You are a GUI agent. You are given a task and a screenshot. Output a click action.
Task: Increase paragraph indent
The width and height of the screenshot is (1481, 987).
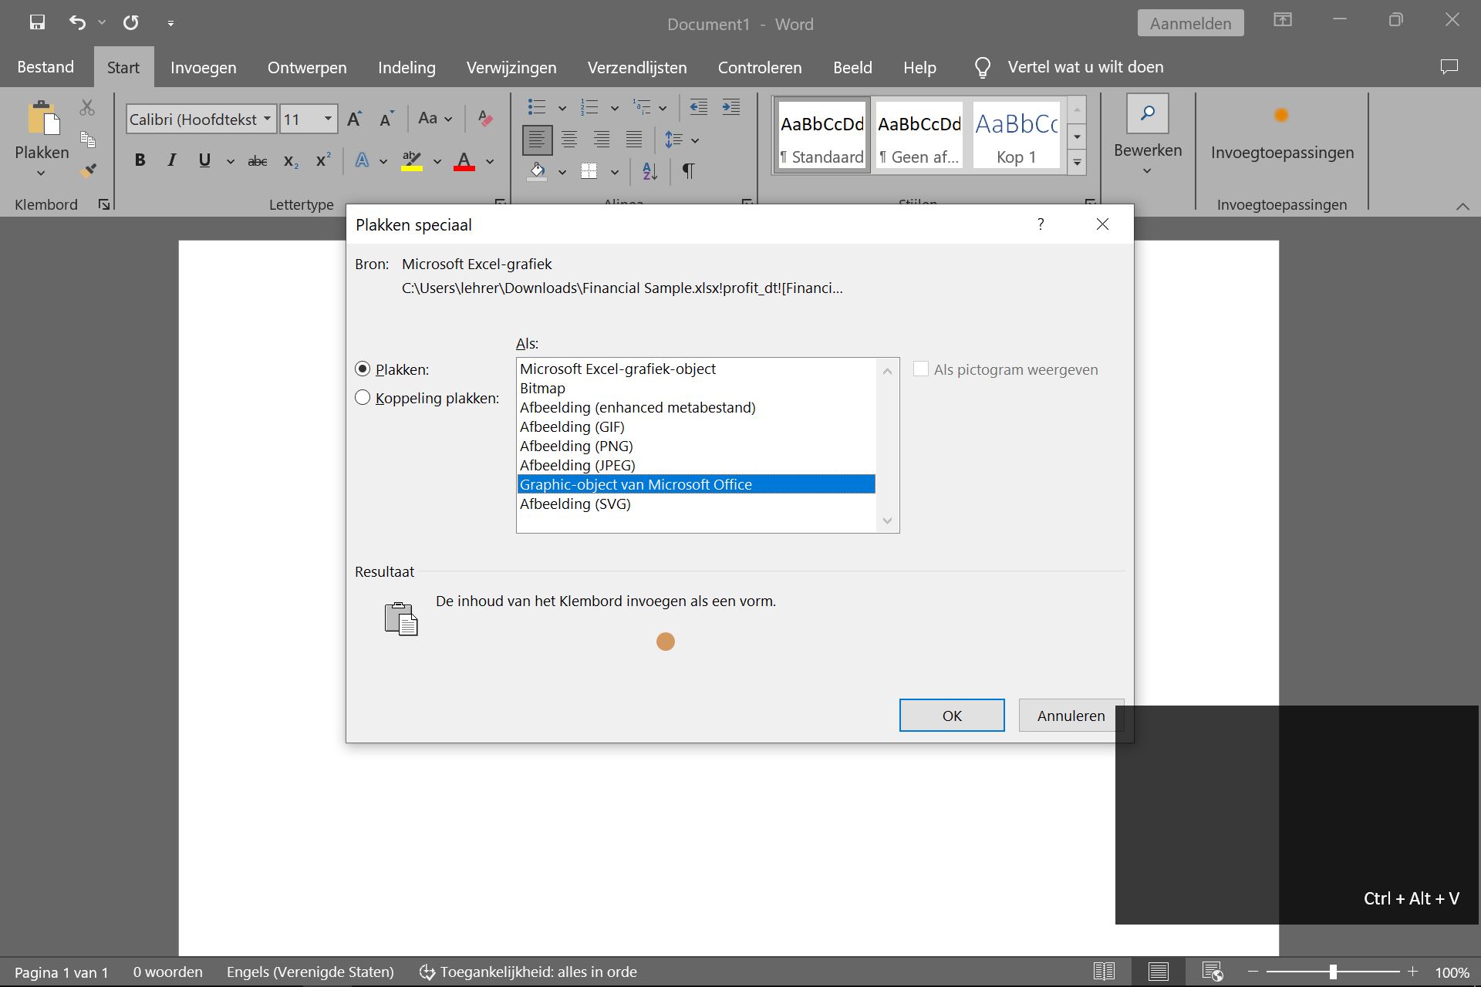(730, 107)
